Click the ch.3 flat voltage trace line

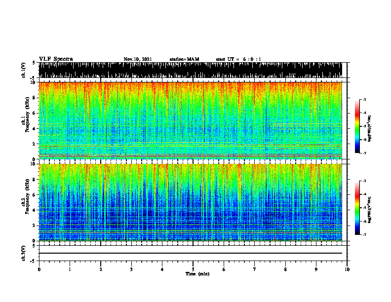(191, 253)
